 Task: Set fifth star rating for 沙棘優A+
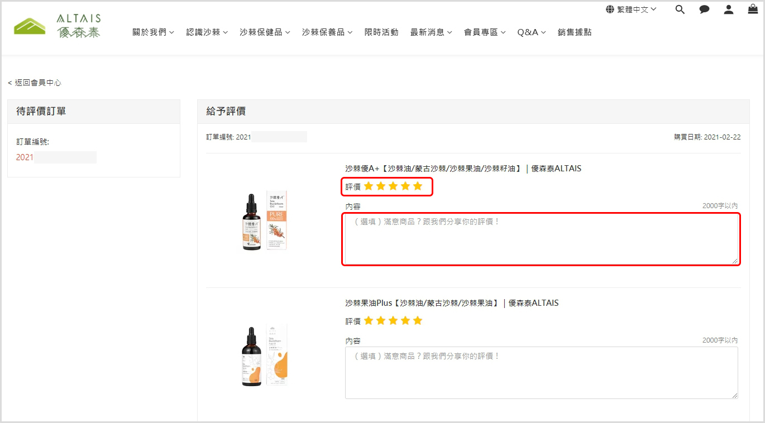(418, 186)
